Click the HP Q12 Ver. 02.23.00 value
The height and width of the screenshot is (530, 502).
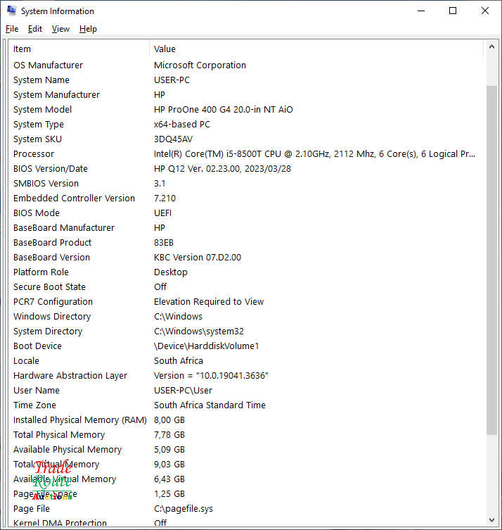(x=222, y=169)
